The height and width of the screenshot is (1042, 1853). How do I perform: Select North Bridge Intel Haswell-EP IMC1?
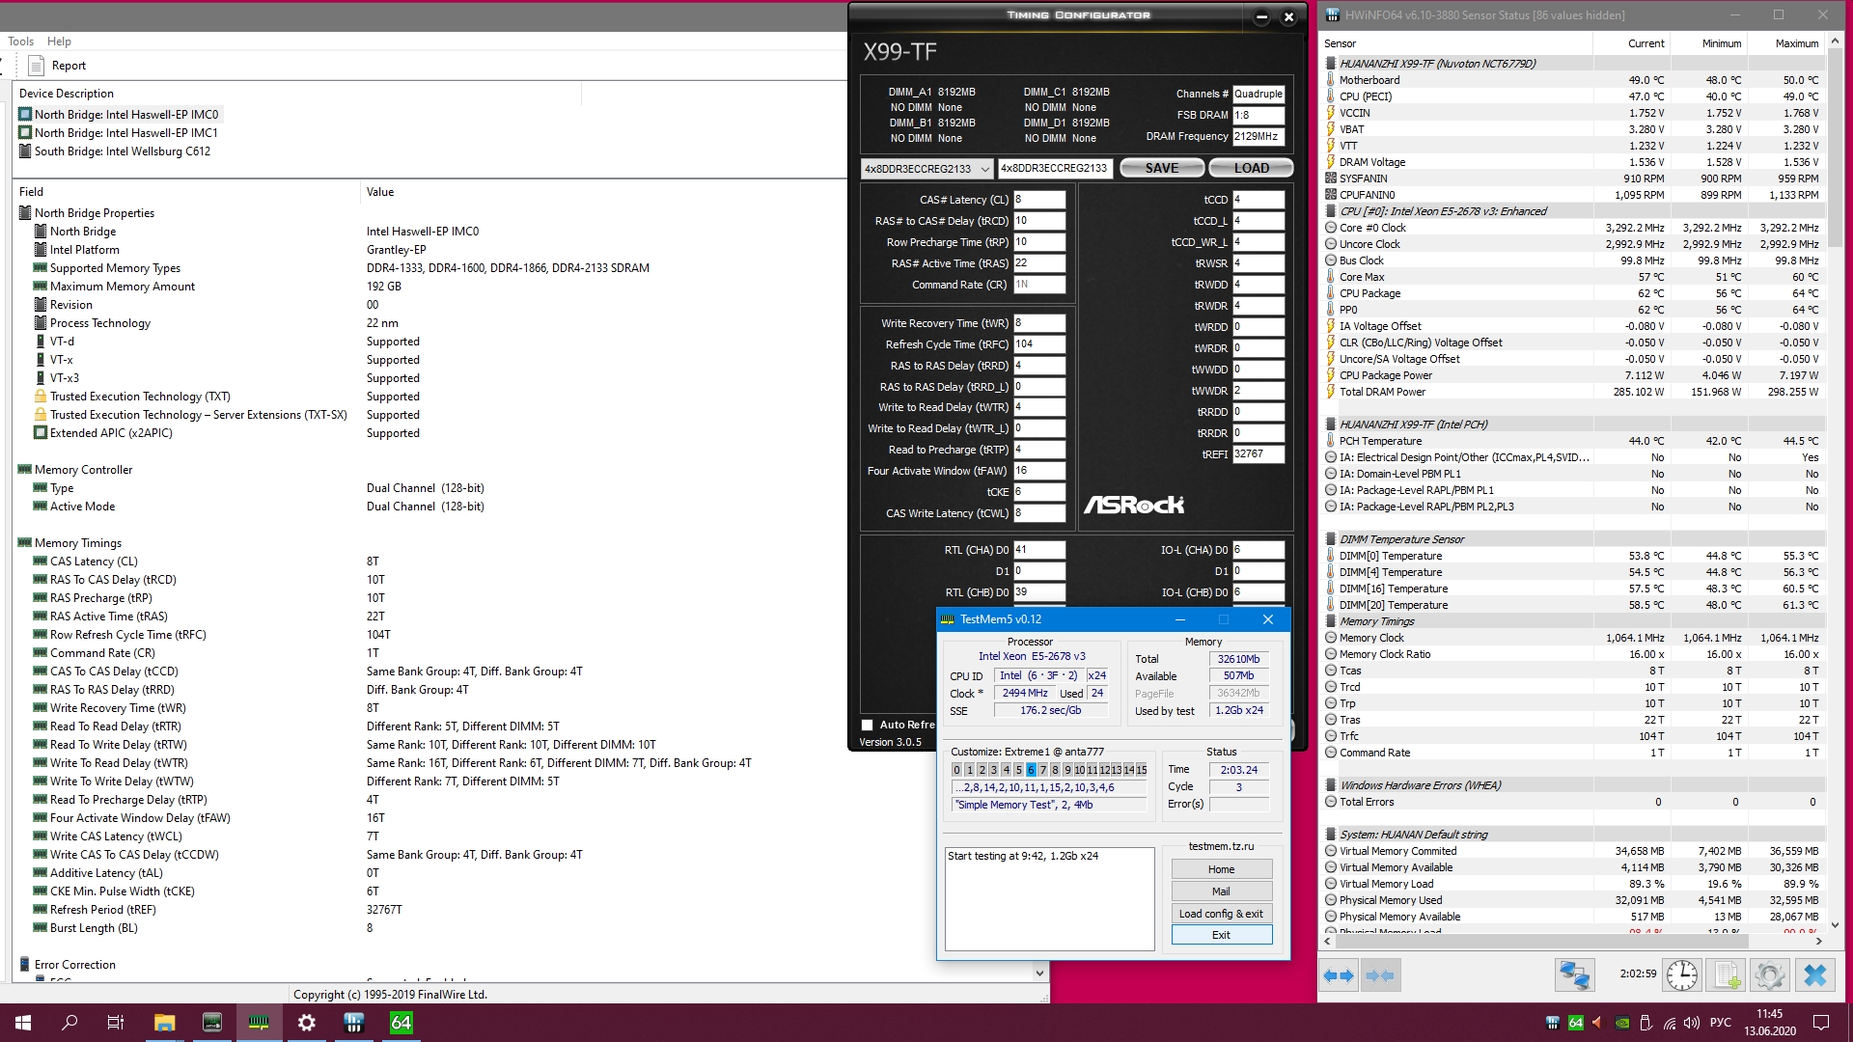pyautogui.click(x=125, y=133)
